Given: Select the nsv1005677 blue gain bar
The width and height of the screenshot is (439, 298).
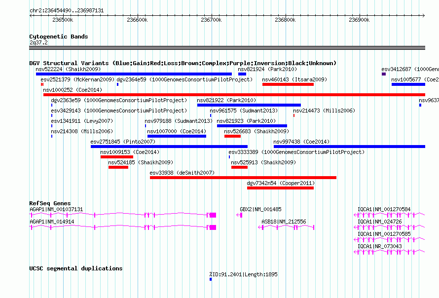Looking at the screenshot, I should (x=408, y=84).
